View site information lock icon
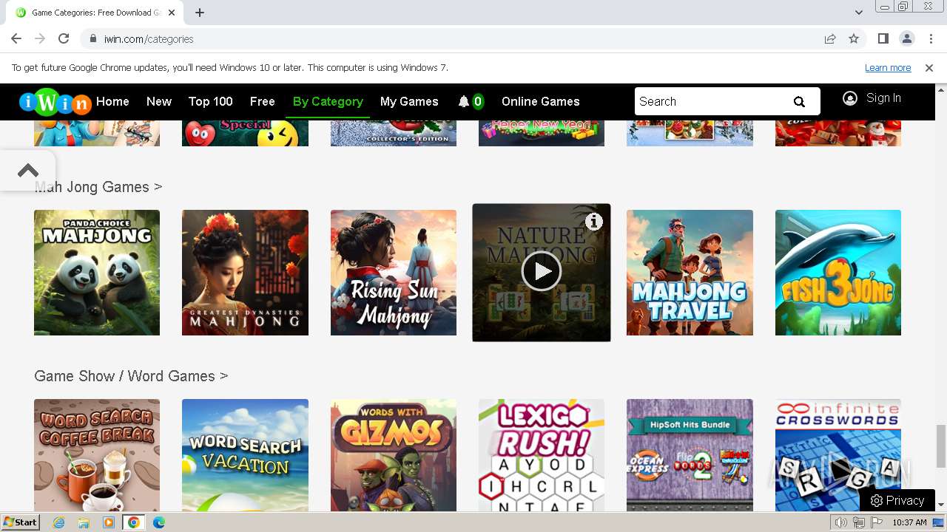This screenshot has height=532, width=947. [x=92, y=38]
